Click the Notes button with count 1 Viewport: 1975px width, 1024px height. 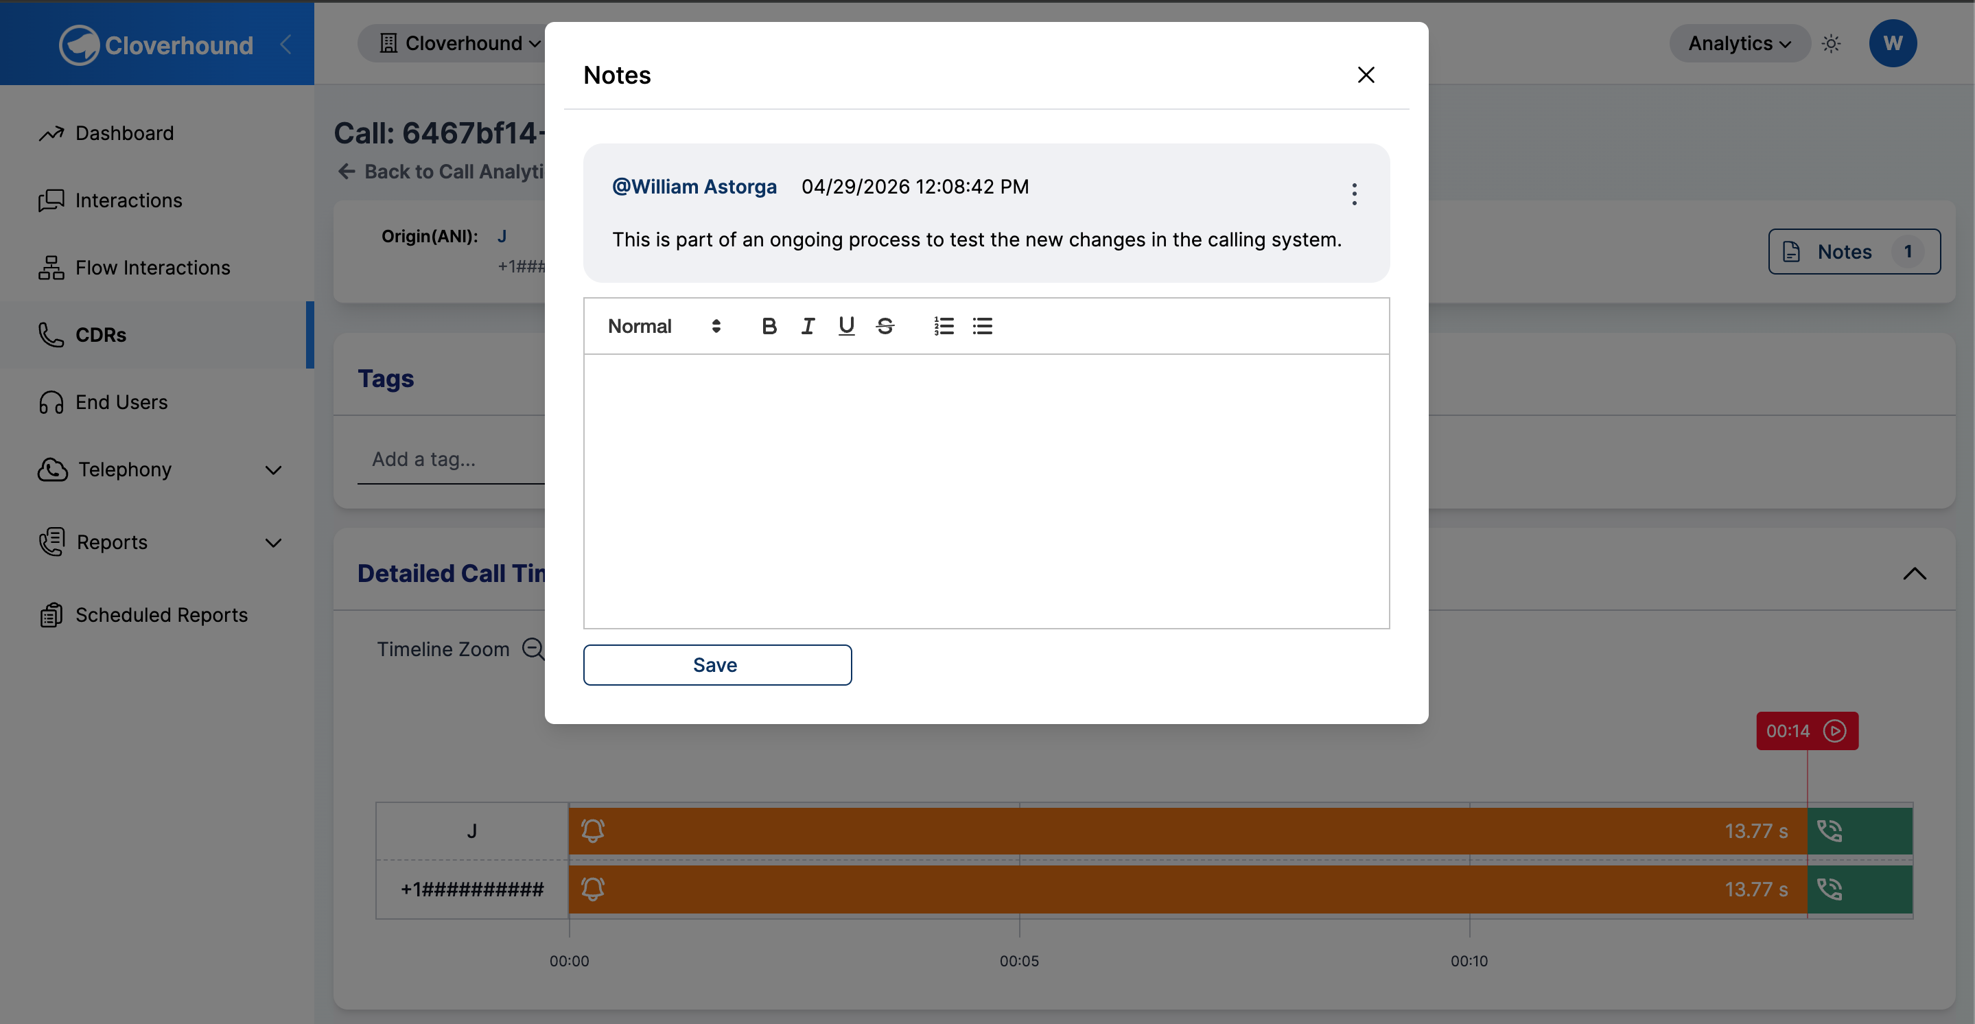tap(1854, 251)
